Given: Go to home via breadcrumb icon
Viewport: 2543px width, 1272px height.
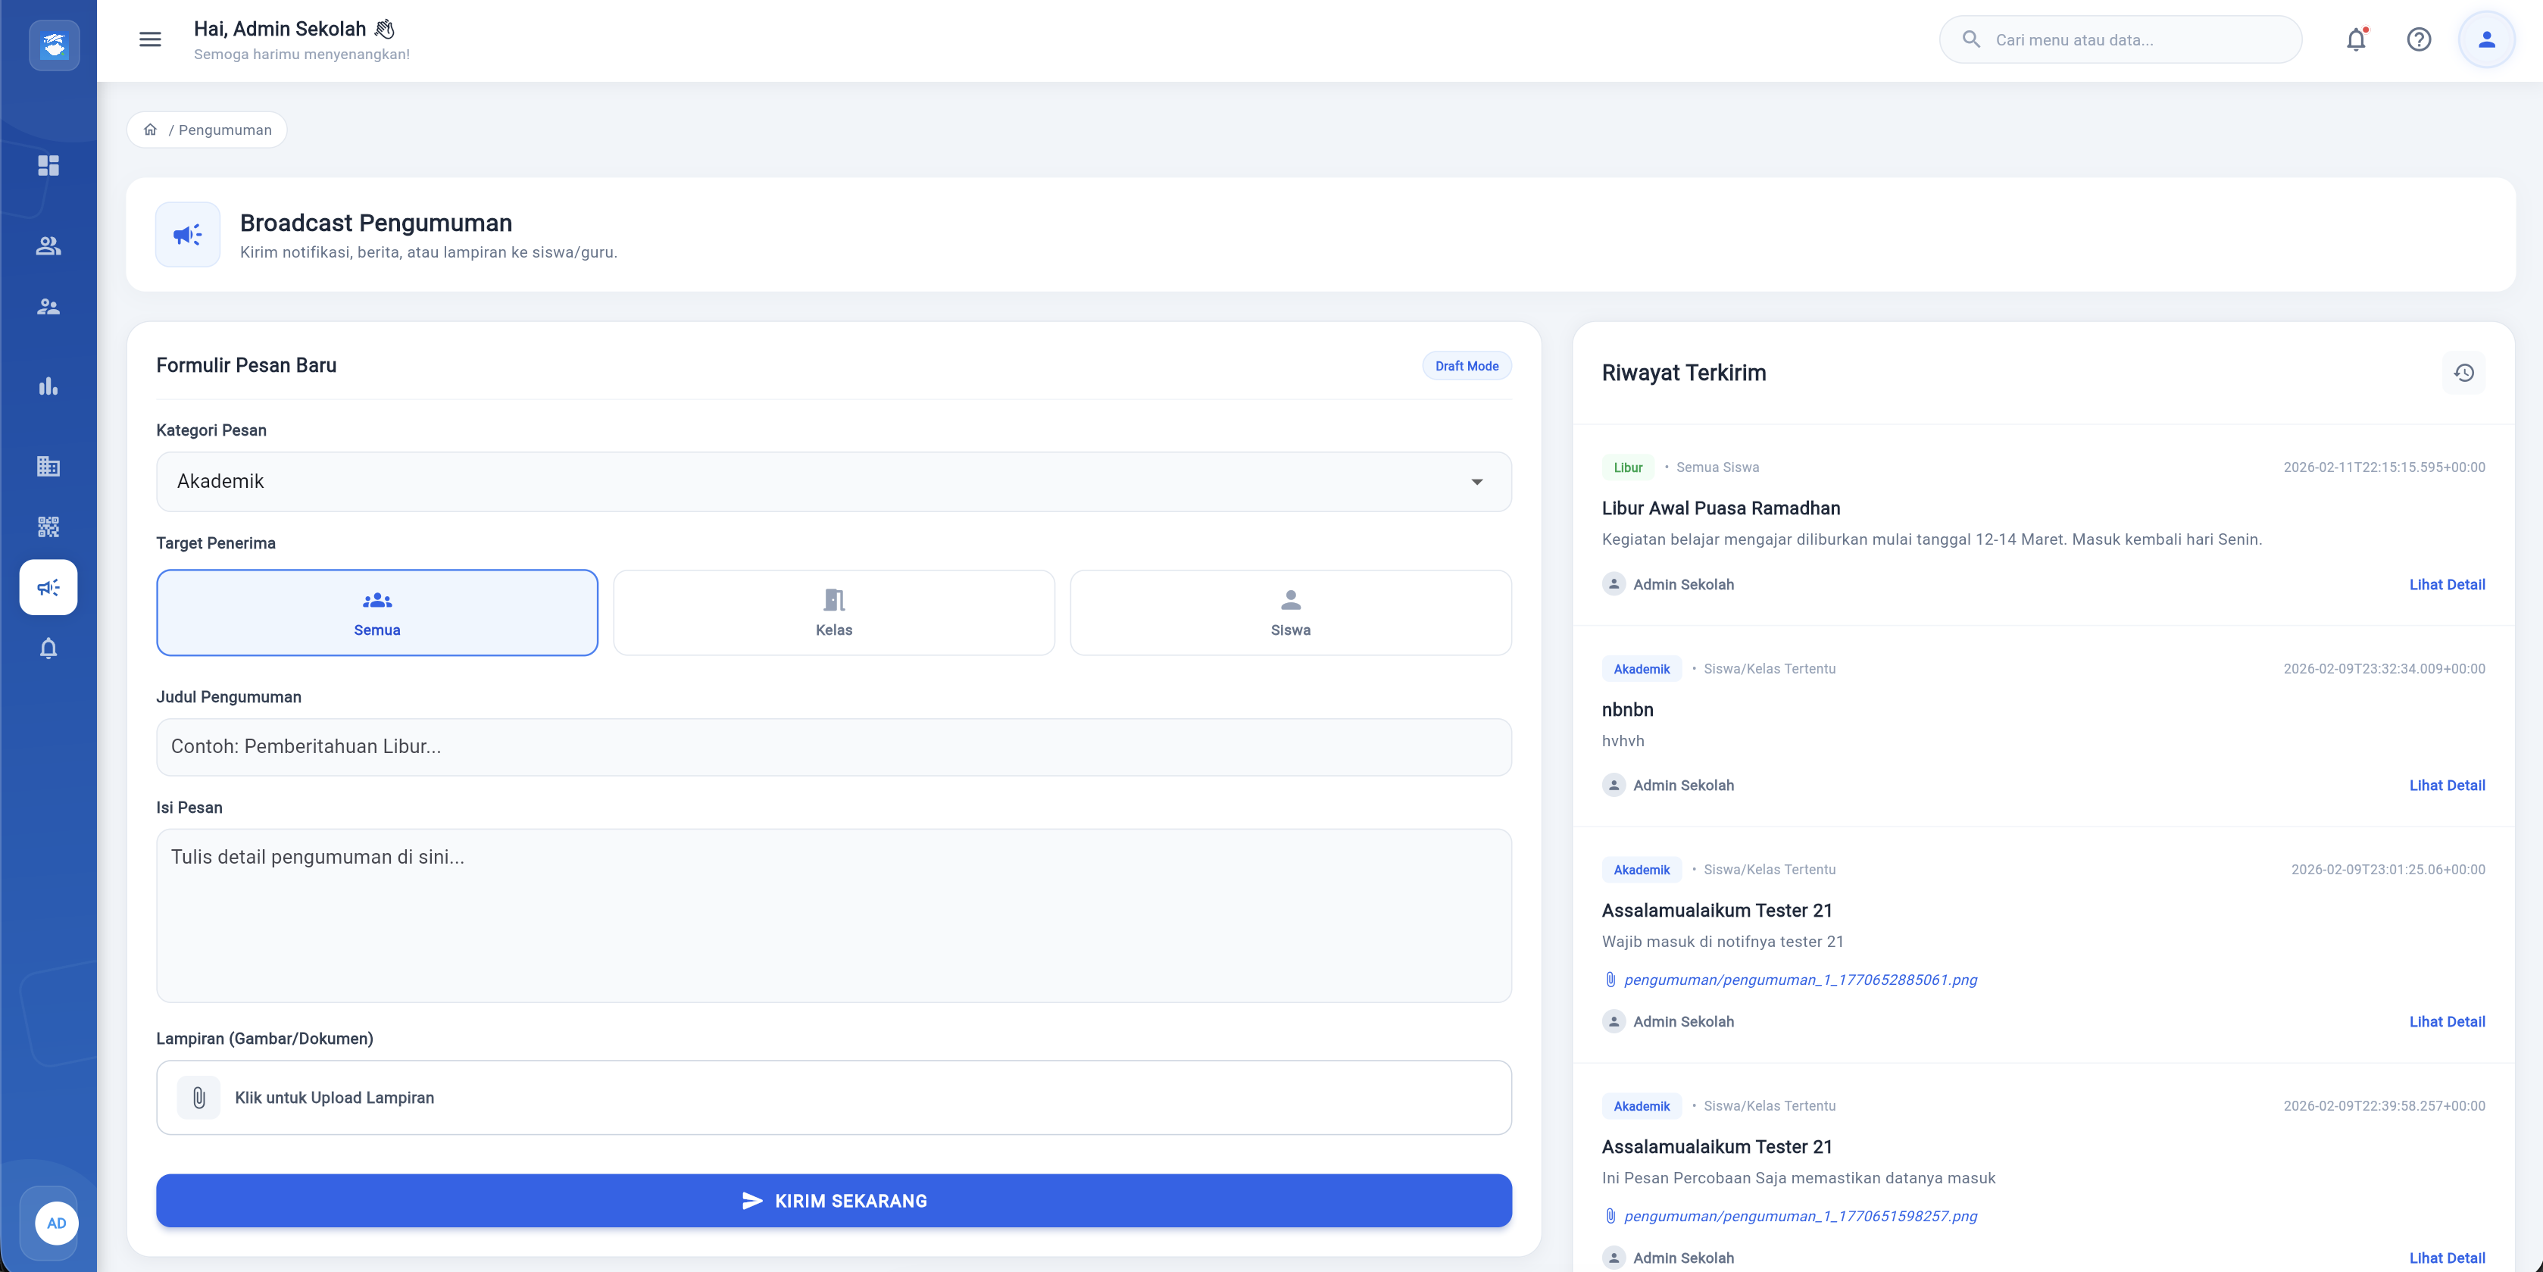Looking at the screenshot, I should 150,130.
